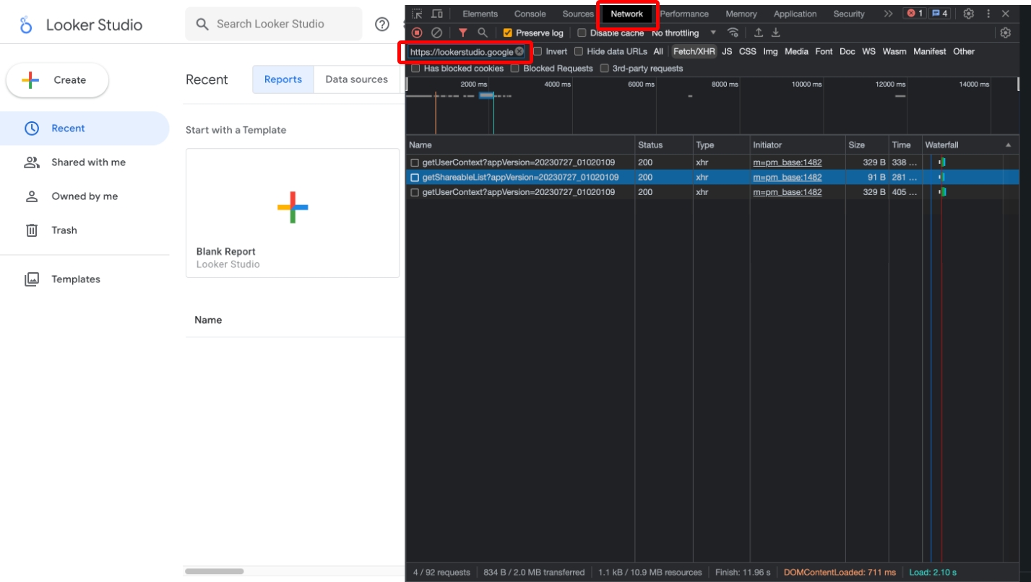The image size is (1031, 582).
Task: Open DevTools settings gear in the top bar
Action: pos(969,14)
